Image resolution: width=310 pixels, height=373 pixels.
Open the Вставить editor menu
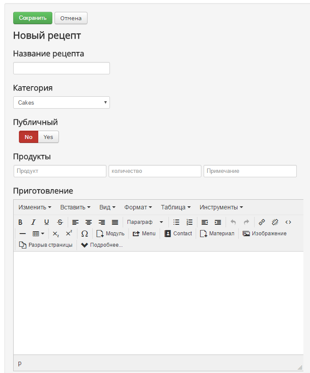coord(75,207)
